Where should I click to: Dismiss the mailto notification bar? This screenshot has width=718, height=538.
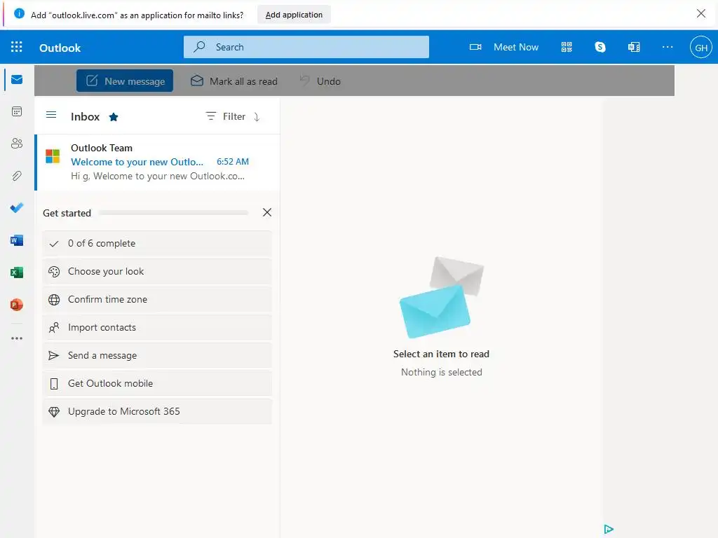point(701,14)
